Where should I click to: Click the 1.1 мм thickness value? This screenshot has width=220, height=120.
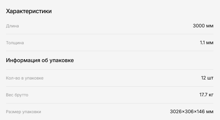pyautogui.click(x=207, y=43)
